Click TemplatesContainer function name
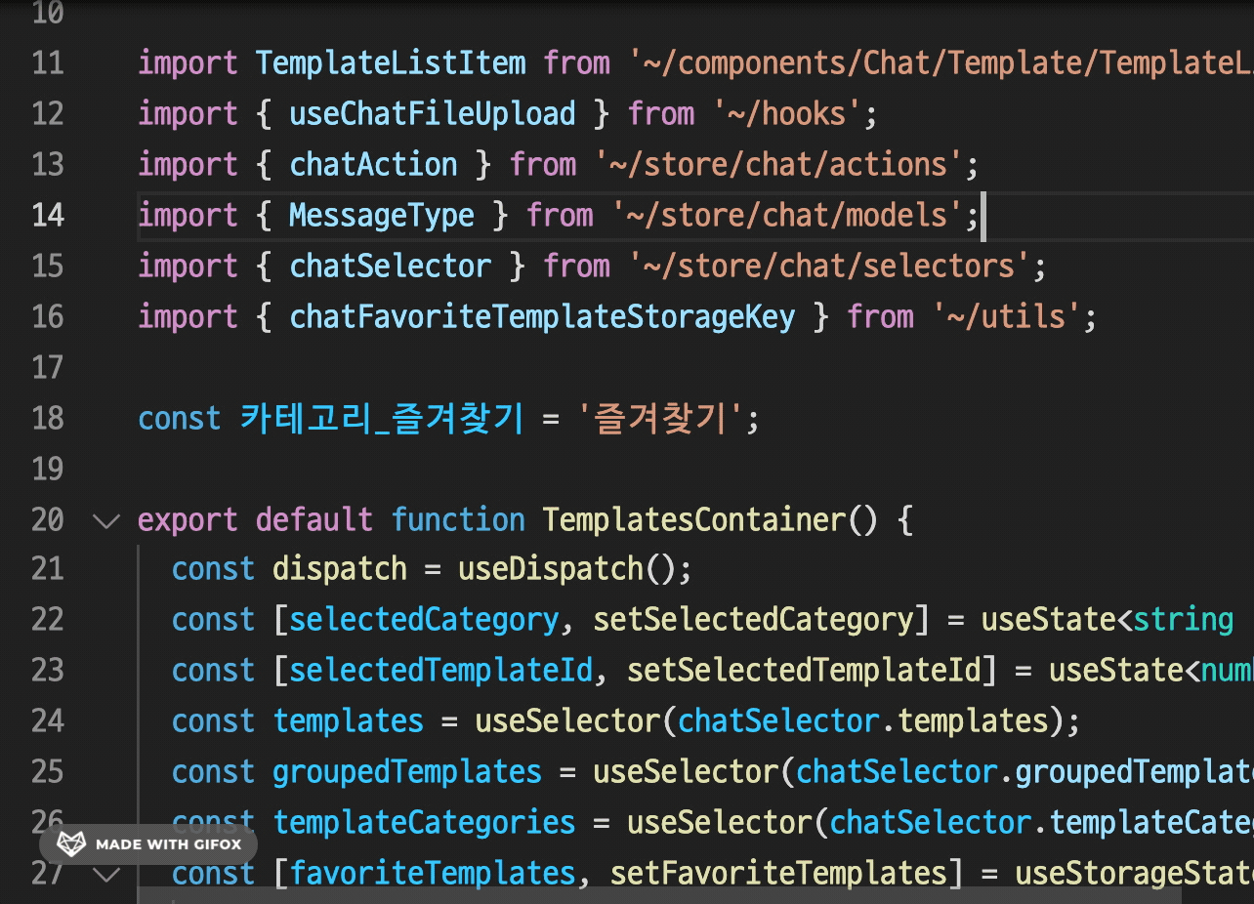The image size is (1254, 904). point(693,520)
